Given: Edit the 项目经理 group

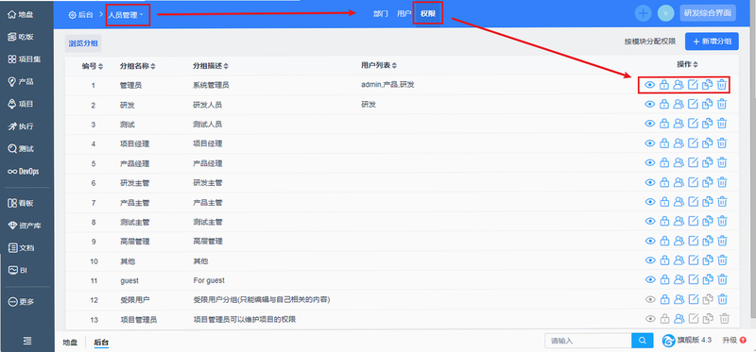Looking at the screenshot, I should (693, 143).
